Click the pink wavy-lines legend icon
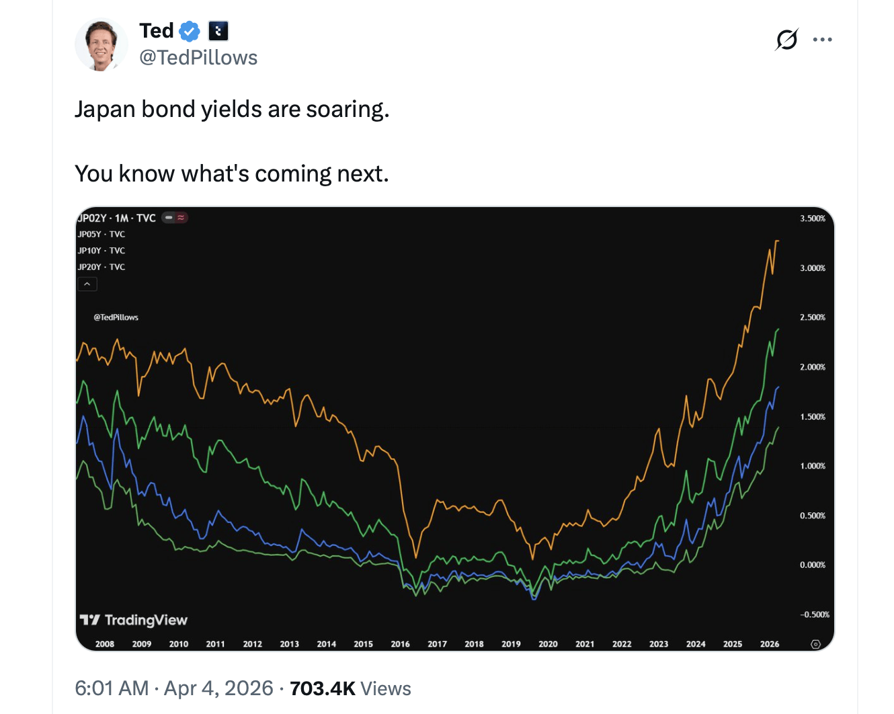 coord(181,218)
